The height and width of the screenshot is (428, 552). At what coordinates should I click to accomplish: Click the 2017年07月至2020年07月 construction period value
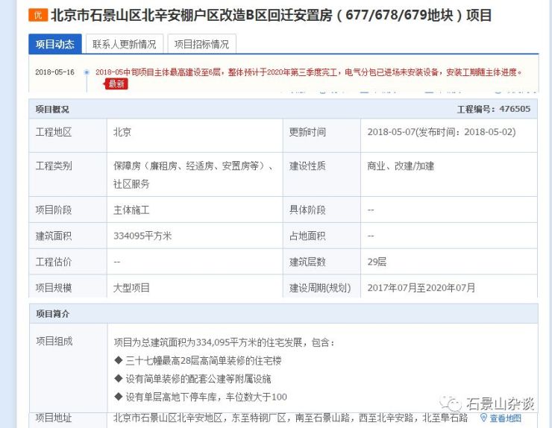pyautogui.click(x=421, y=287)
